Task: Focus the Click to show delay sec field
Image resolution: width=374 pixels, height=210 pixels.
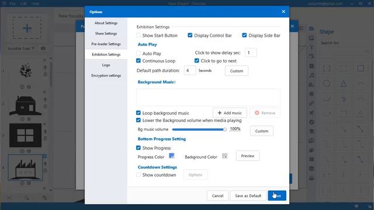Action: pos(251,52)
